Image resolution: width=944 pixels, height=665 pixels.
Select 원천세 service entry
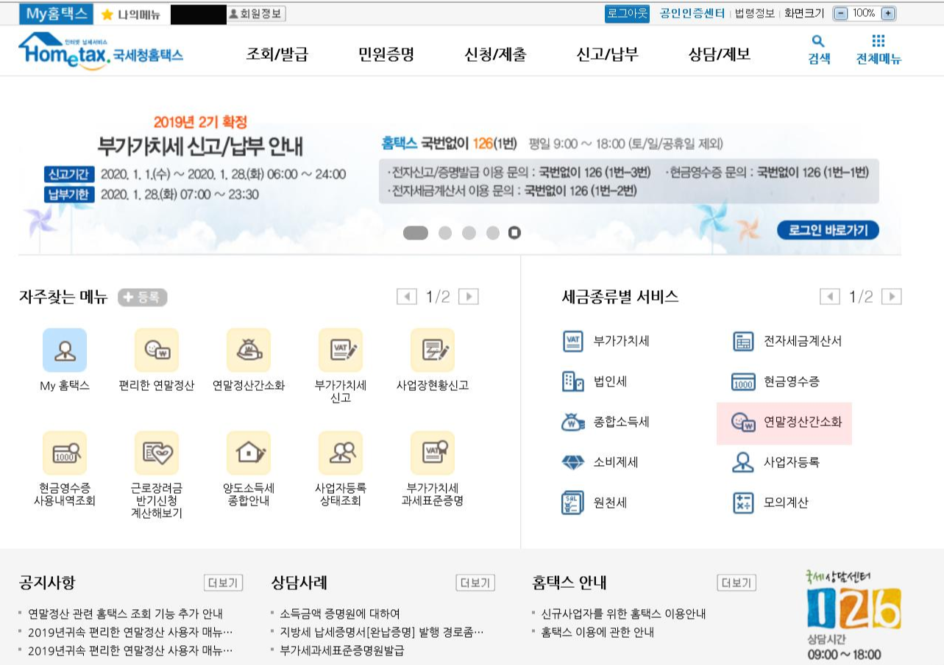(595, 503)
